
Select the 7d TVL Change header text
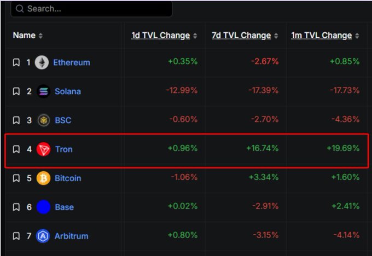pos(241,35)
